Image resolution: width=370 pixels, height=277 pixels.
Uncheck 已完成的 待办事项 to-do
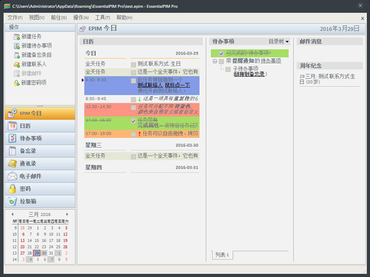221,54
